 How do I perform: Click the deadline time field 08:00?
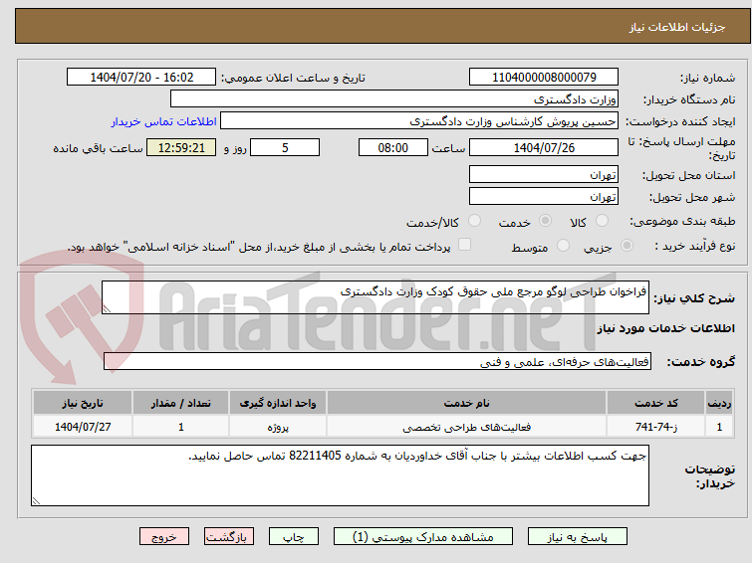(x=392, y=147)
